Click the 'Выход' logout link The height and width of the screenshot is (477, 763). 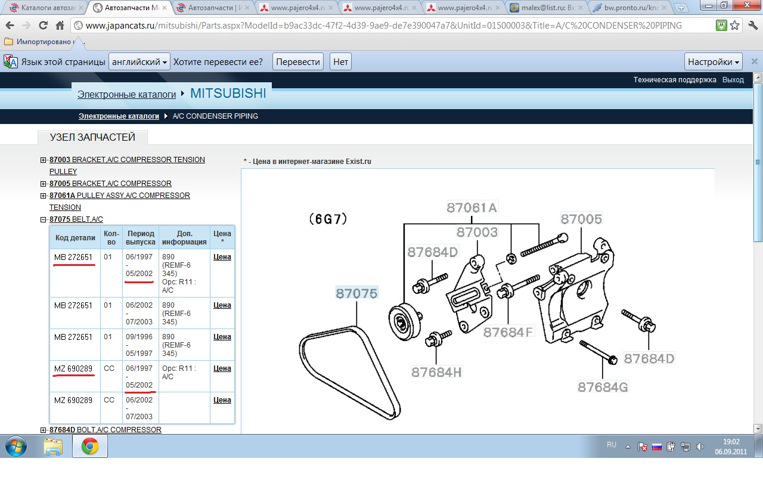[733, 80]
